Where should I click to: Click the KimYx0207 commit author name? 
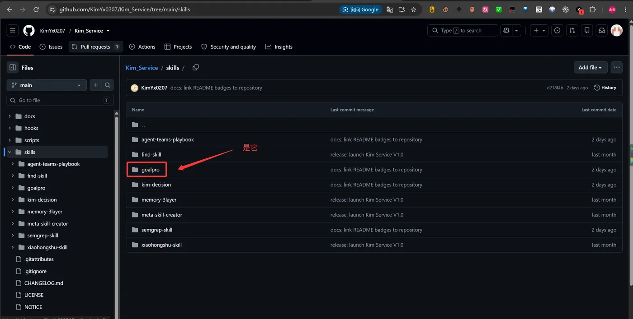pos(154,88)
